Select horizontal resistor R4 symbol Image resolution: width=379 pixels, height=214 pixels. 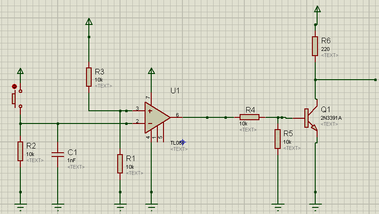pyautogui.click(x=250, y=117)
